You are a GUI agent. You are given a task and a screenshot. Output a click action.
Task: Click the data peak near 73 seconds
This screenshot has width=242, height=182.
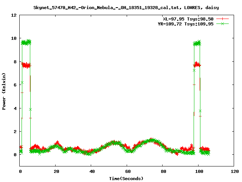pos(152,140)
